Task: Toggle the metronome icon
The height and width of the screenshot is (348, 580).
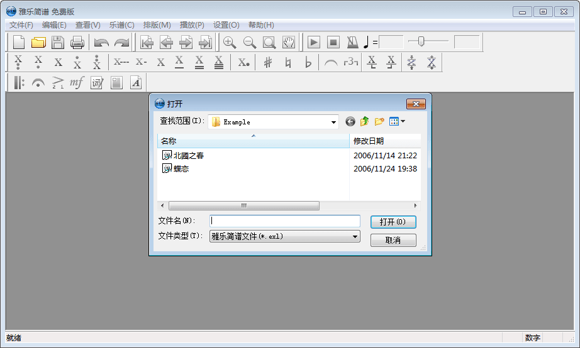Action: tap(352, 43)
